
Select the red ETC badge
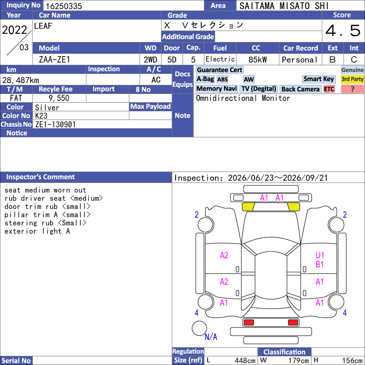pos(328,89)
